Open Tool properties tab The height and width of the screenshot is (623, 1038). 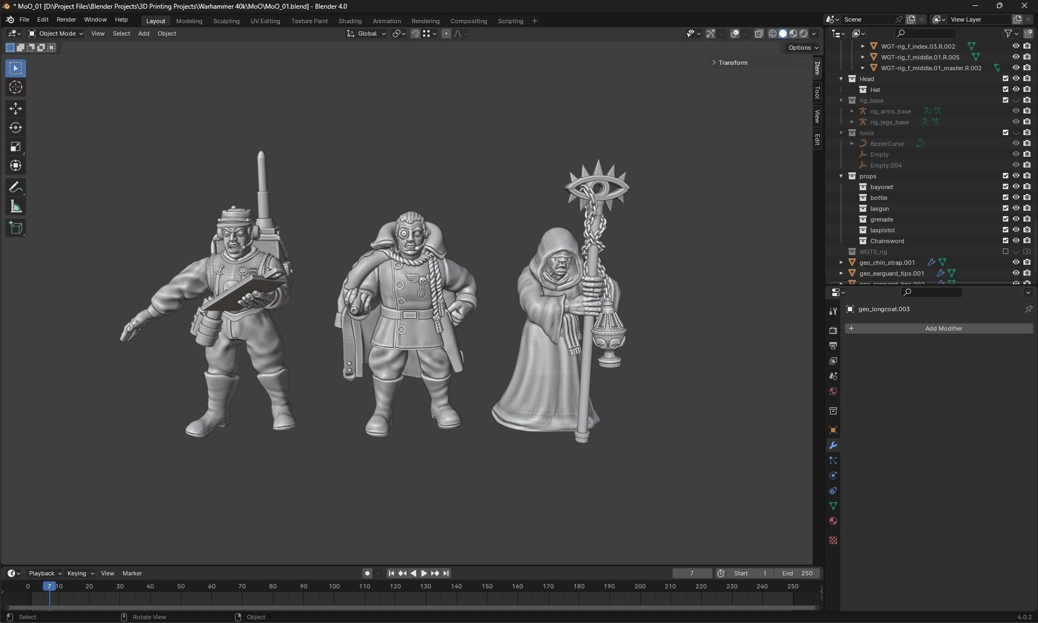pyautogui.click(x=833, y=311)
